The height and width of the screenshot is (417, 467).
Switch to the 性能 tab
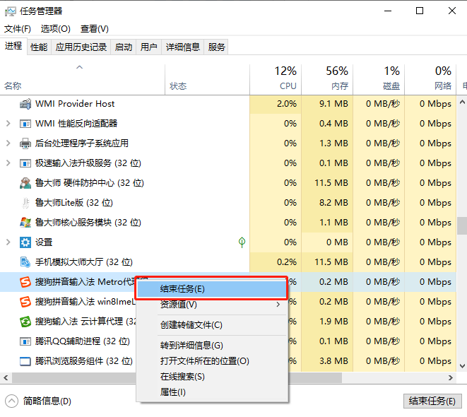[x=39, y=47]
